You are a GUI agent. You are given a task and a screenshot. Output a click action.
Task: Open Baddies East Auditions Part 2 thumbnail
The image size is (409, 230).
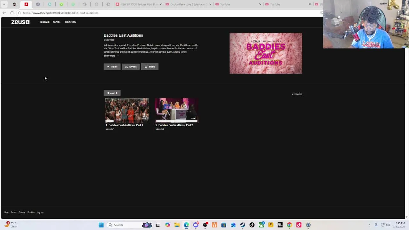(177, 110)
